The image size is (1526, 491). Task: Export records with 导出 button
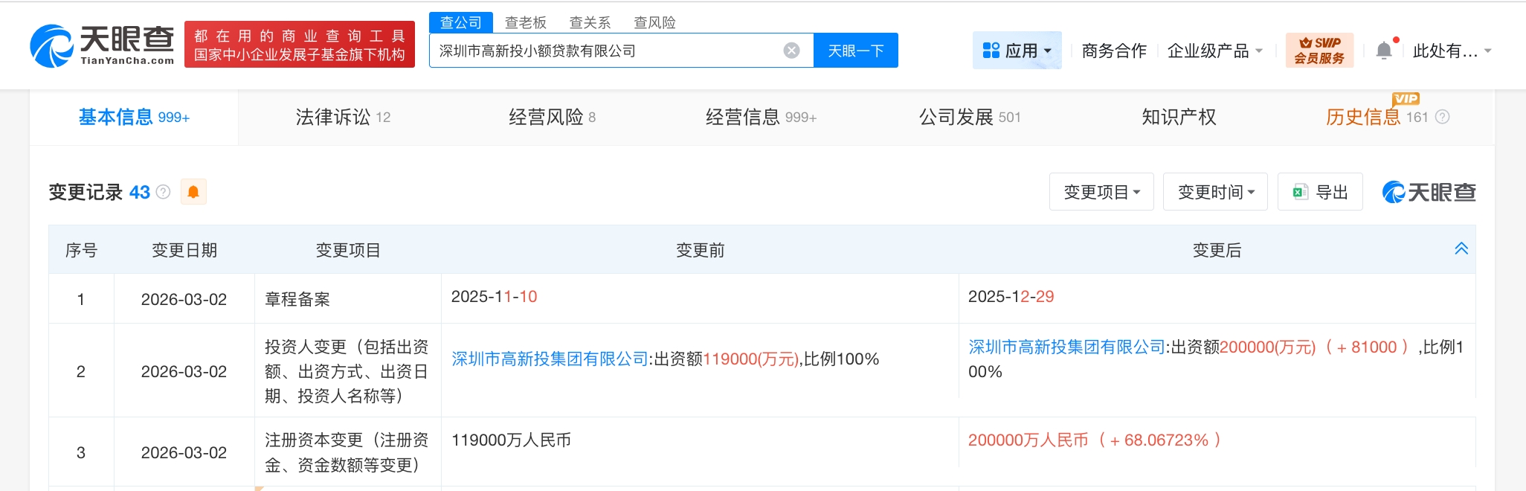click(x=1320, y=192)
